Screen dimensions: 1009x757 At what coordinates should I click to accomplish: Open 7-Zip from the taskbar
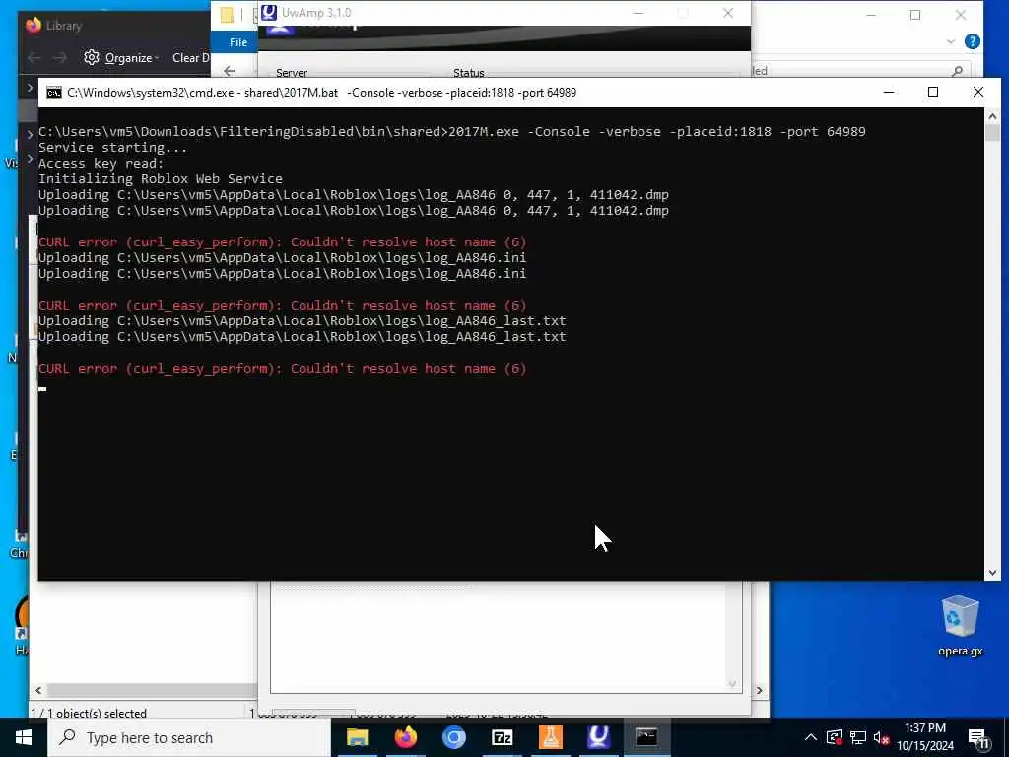(x=502, y=737)
